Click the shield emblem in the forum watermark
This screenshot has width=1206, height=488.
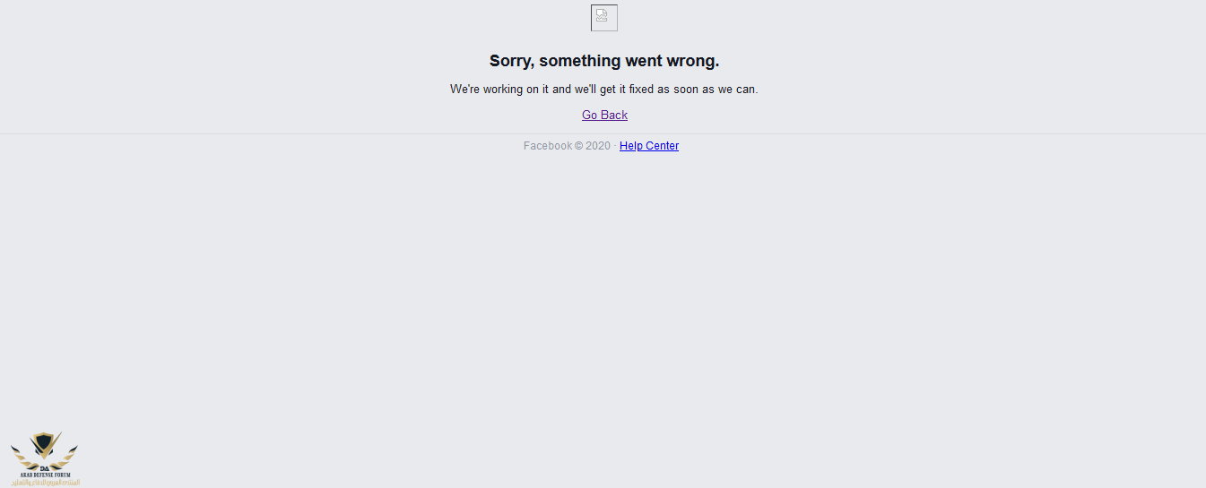44,445
